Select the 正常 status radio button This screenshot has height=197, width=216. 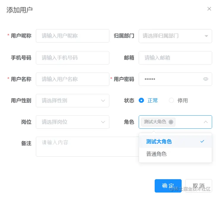tap(141, 100)
